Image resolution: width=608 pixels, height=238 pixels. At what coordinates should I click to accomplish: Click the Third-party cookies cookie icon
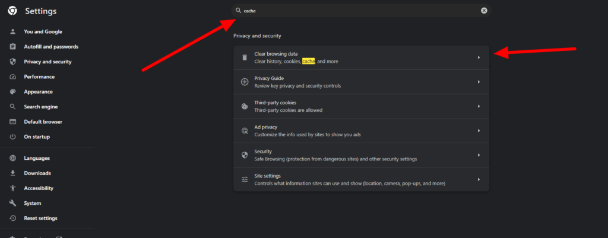(245, 106)
